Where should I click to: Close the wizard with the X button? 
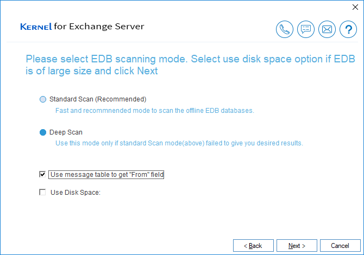[x=355, y=7]
